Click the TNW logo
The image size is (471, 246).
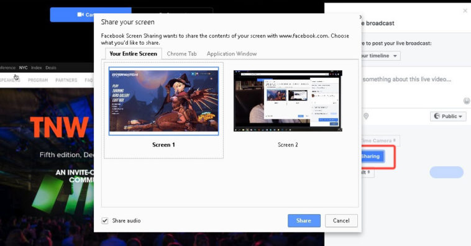tap(60, 127)
